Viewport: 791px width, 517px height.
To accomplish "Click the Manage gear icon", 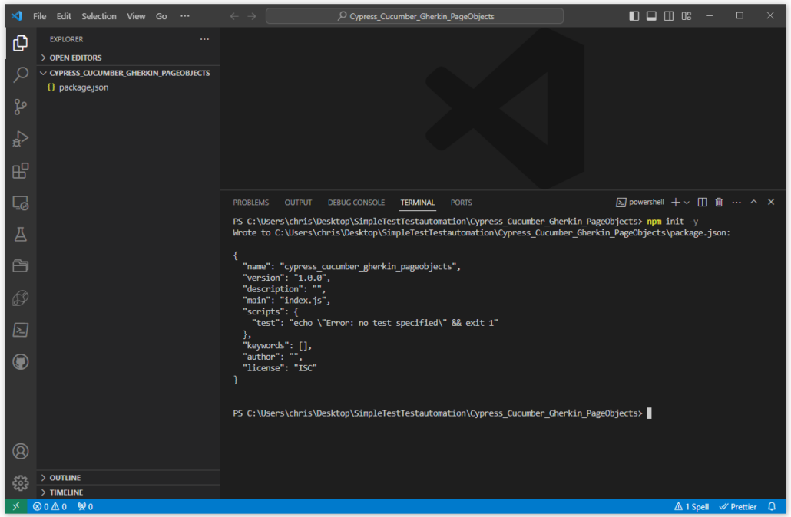I will pyautogui.click(x=21, y=482).
